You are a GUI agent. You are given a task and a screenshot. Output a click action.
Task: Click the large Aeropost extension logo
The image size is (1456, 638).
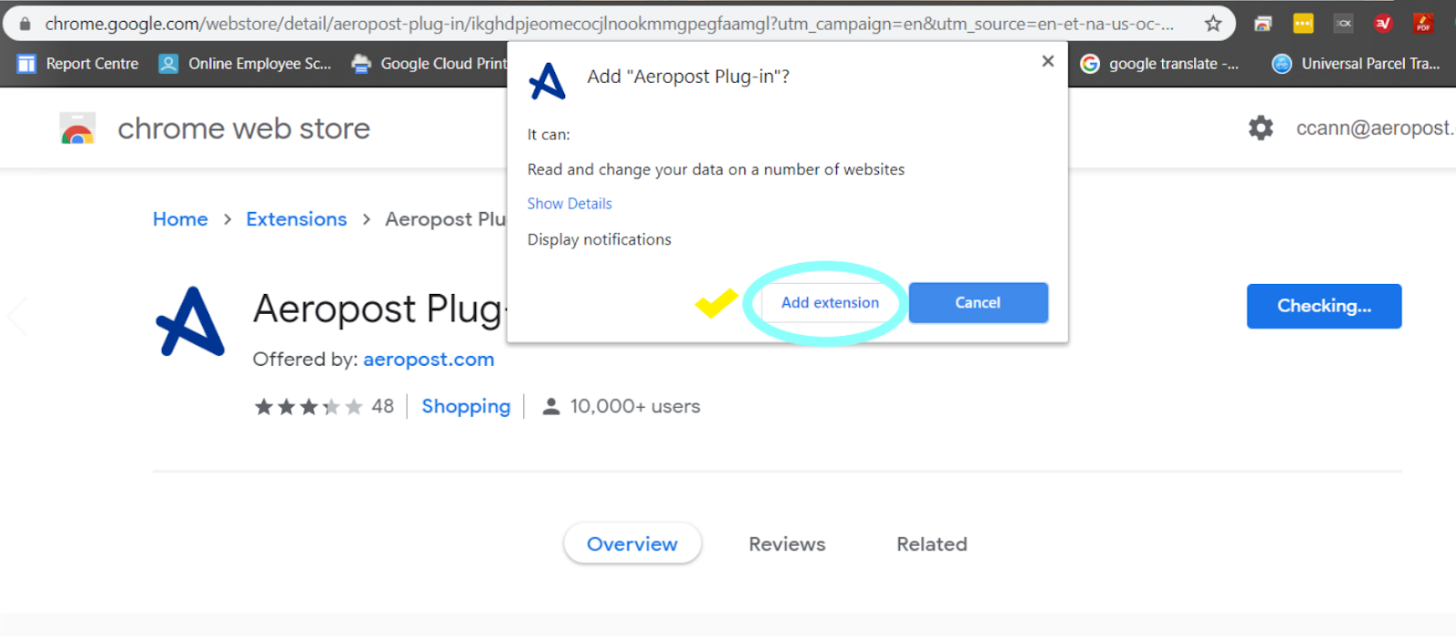click(190, 322)
